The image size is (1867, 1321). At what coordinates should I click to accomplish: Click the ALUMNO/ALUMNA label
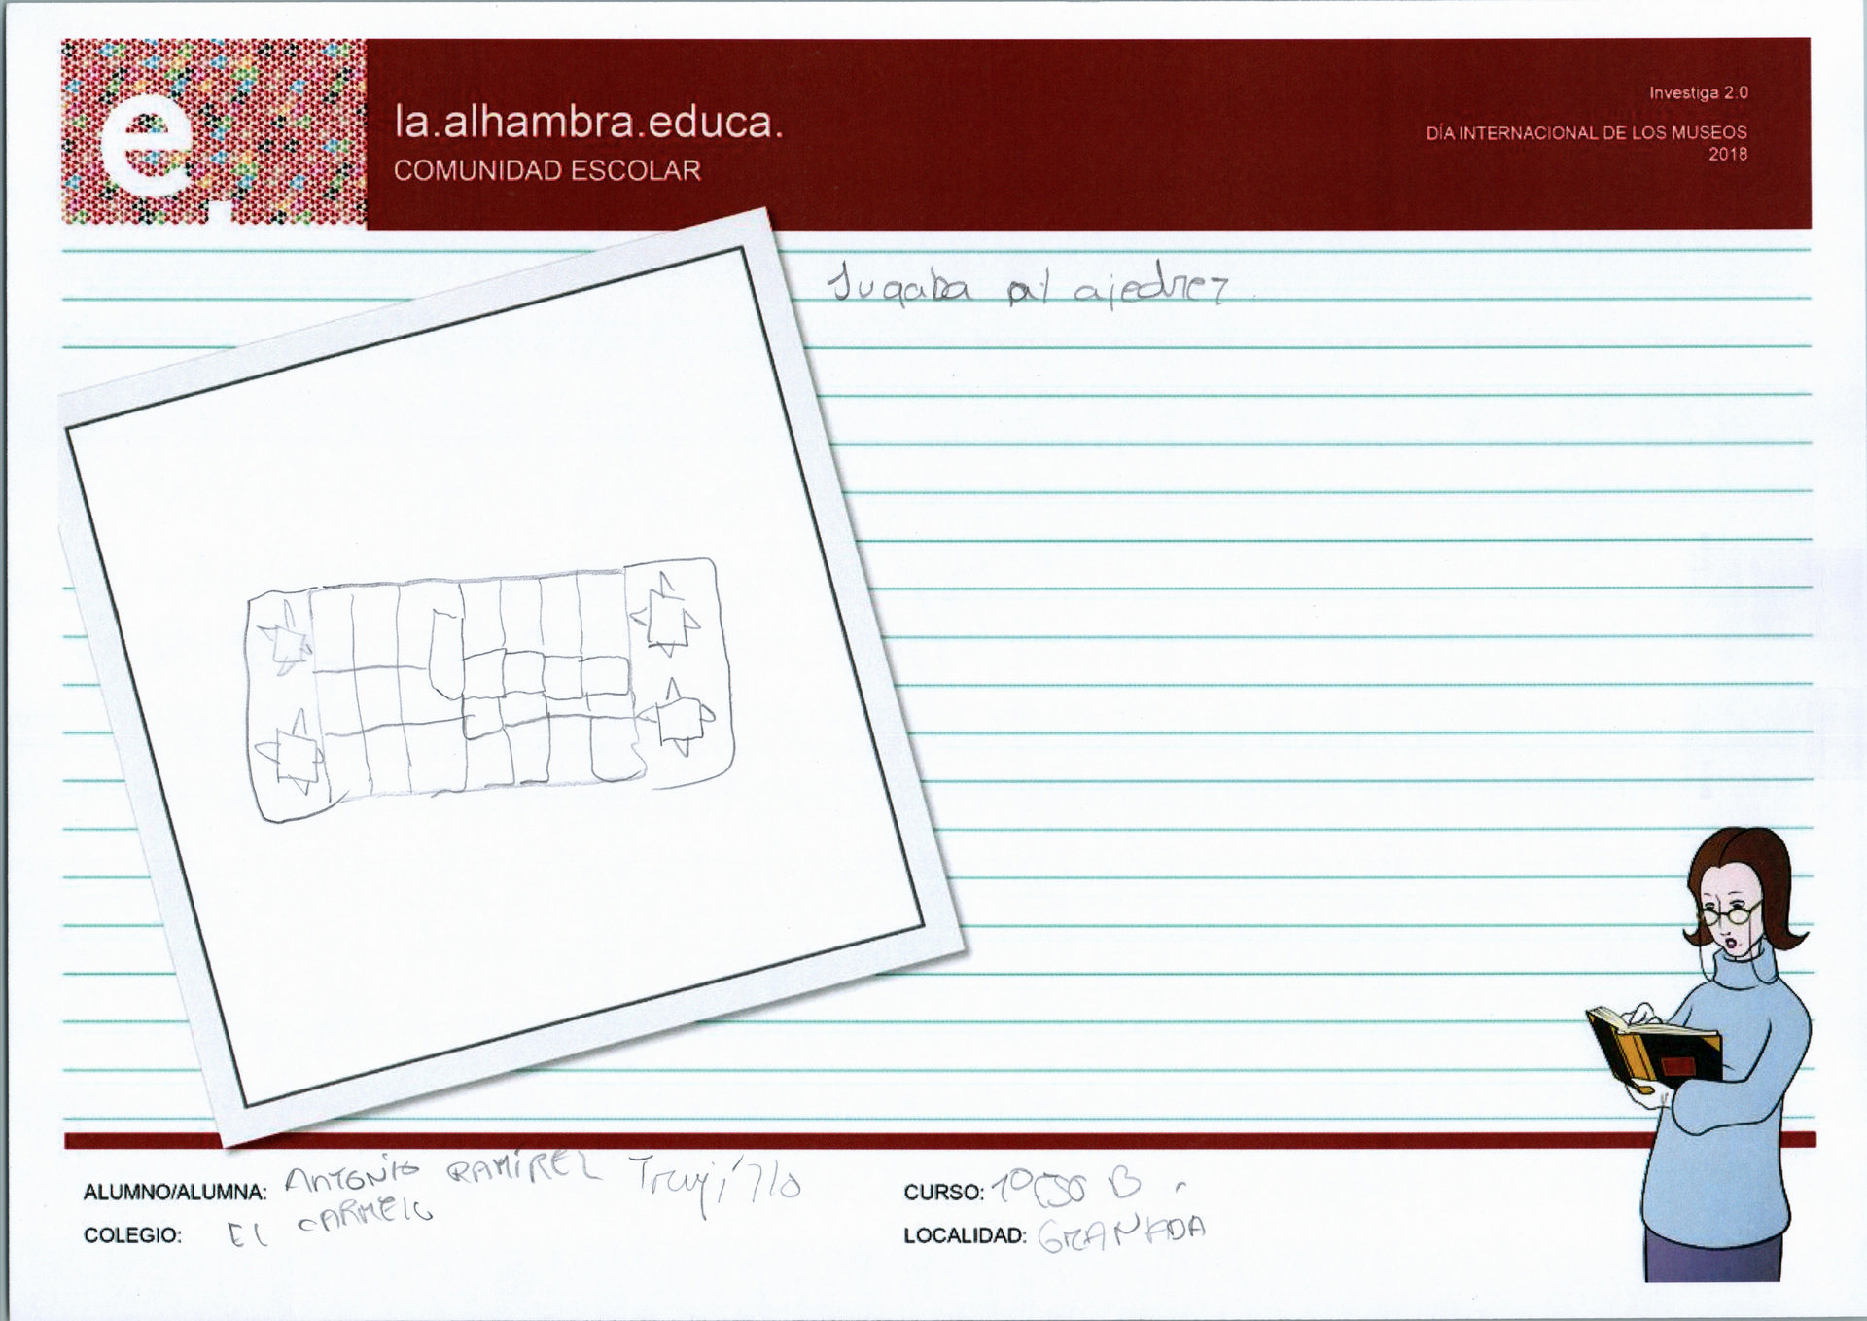click(174, 1193)
